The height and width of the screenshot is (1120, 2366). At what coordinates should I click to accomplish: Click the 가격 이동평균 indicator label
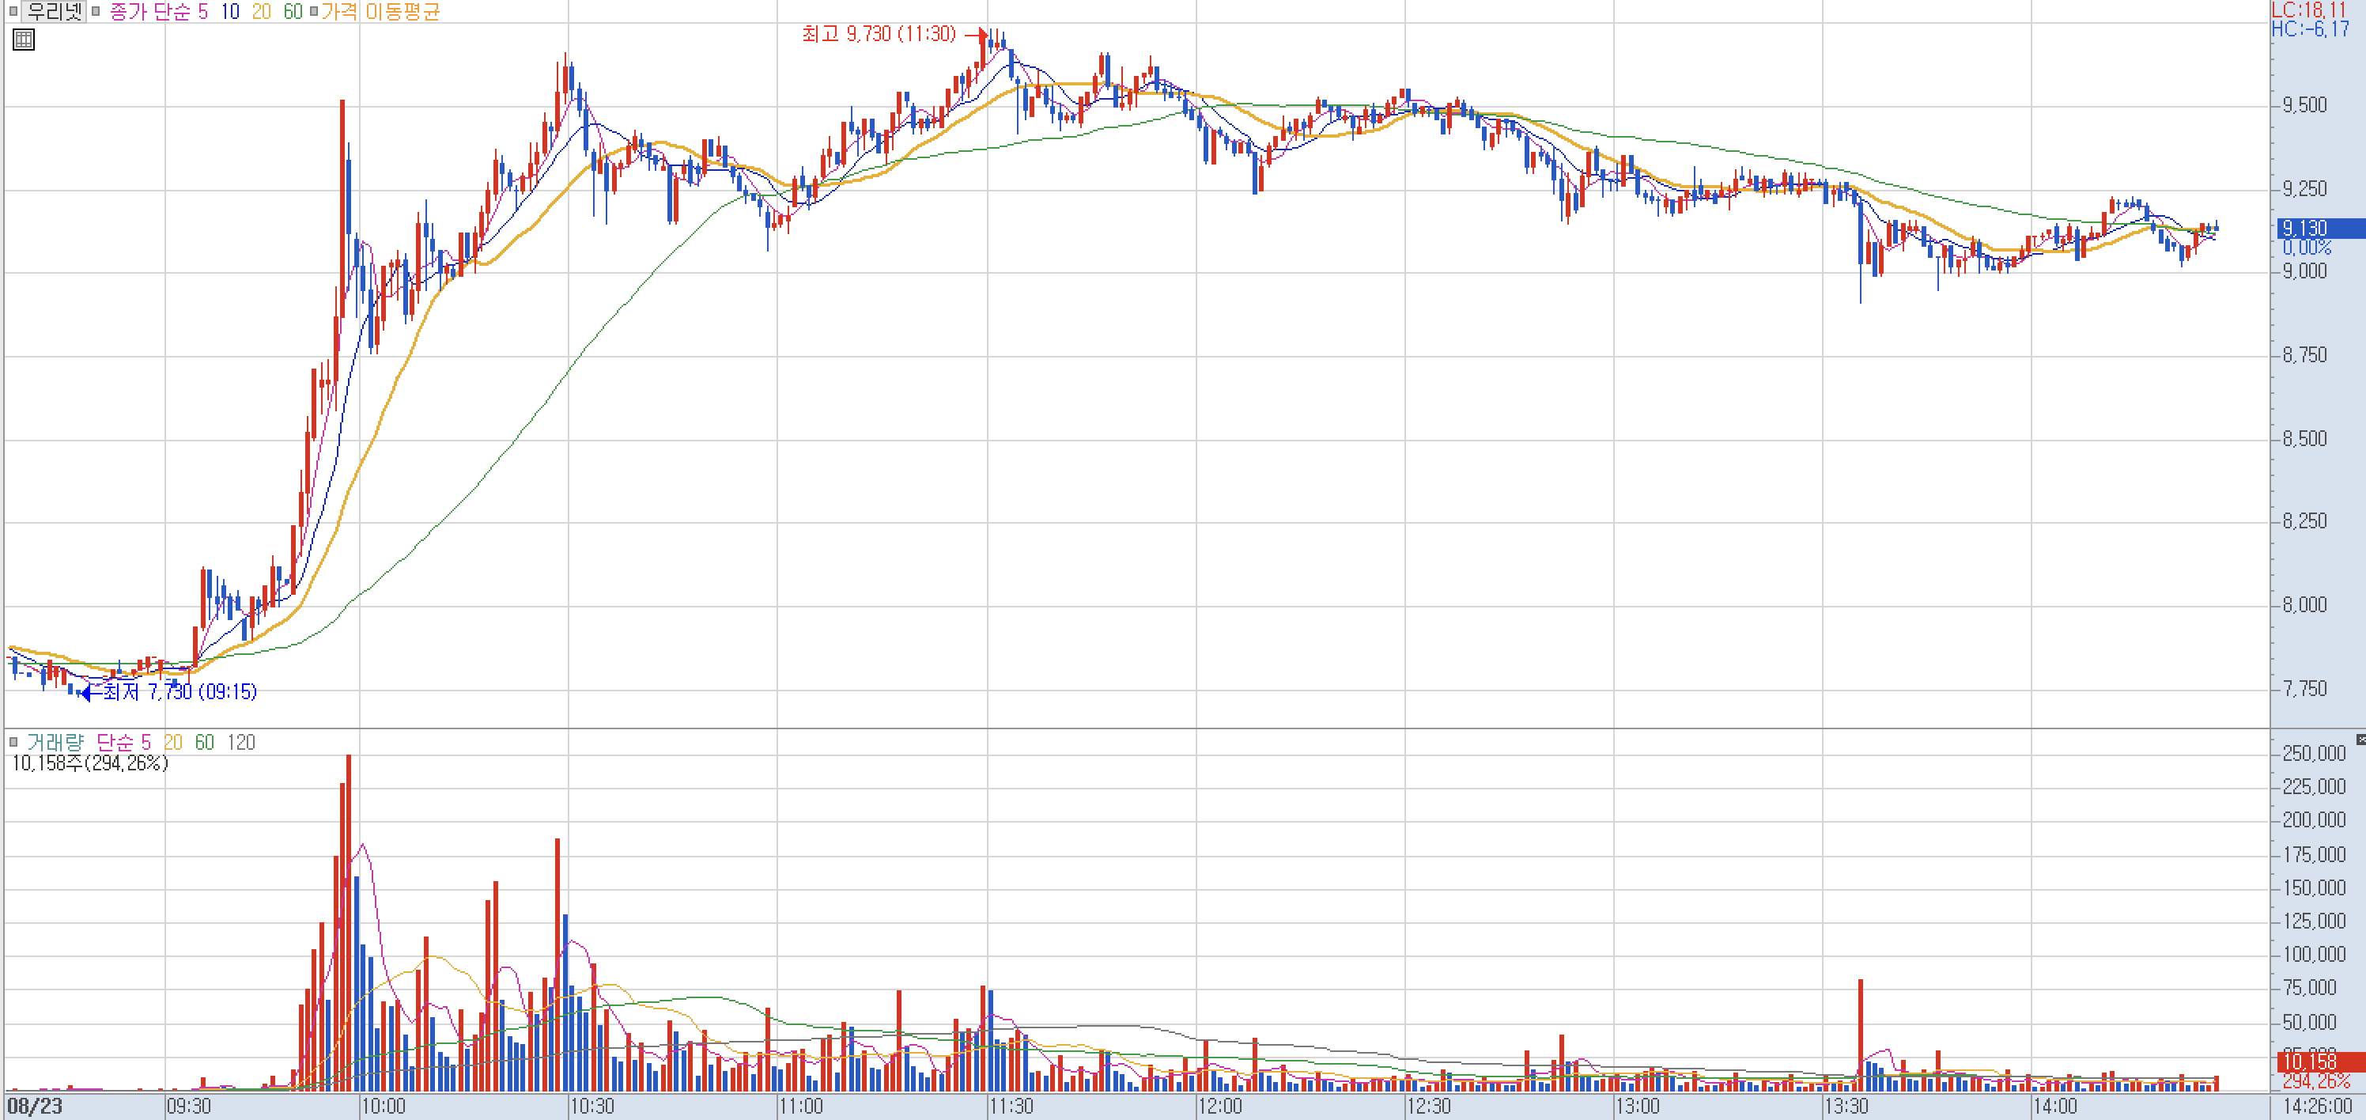[381, 11]
